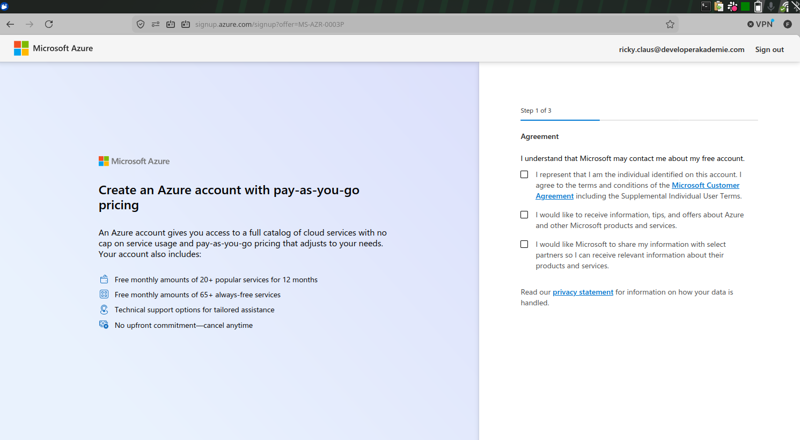Click the icon beside No upfront commitment
This screenshot has width=800, height=440.
(x=104, y=325)
